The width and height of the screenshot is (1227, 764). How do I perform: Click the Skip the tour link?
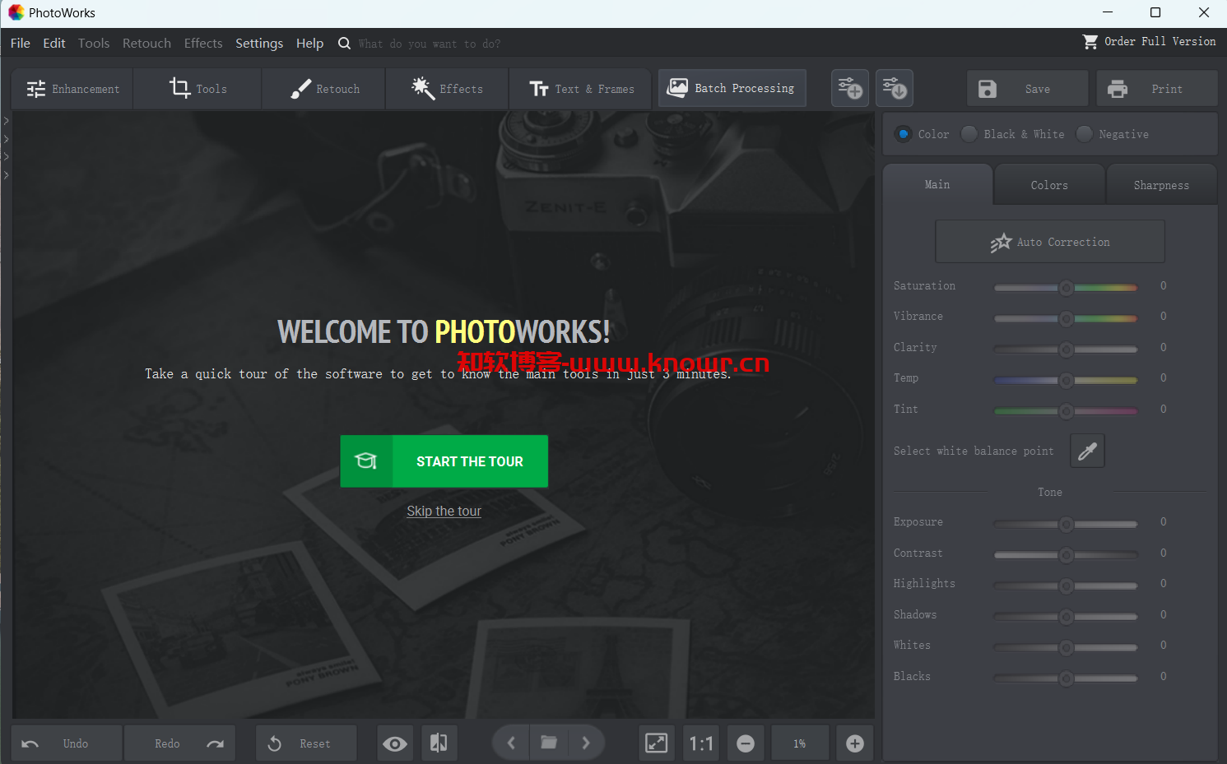(444, 511)
